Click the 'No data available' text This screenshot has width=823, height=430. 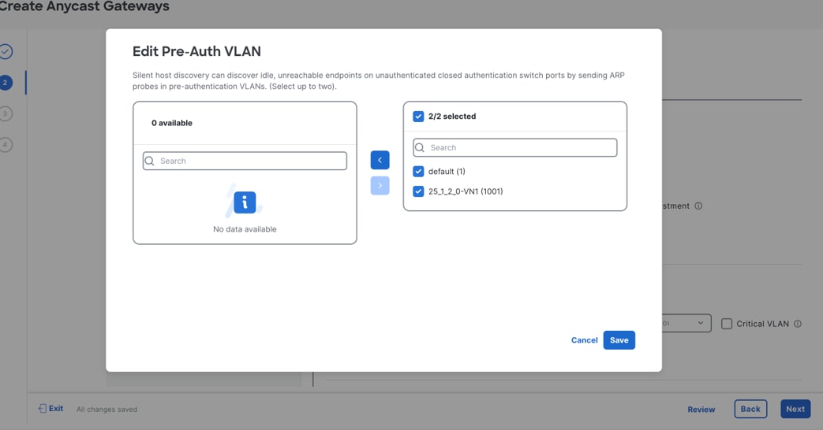pos(245,229)
